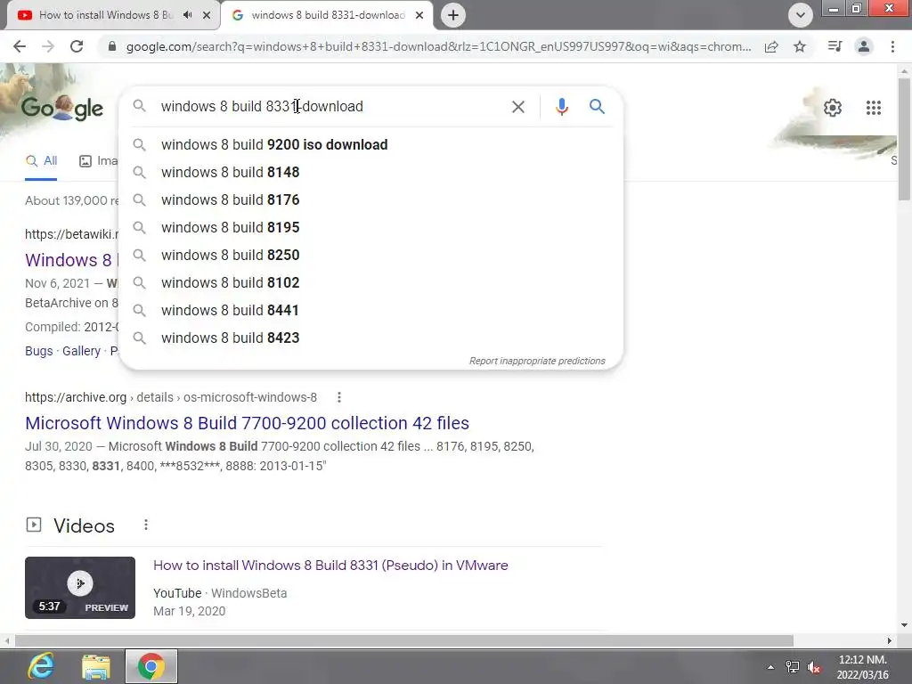Viewport: 912px width, 684px height.
Task: Choose suggestion 'windows 8 build 8102'
Action: (x=371, y=282)
